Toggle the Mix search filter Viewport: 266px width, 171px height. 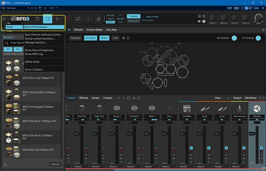point(18,49)
